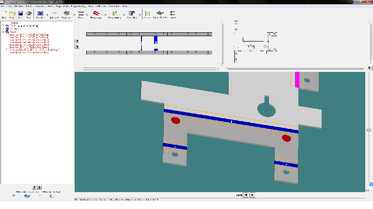373x209 pixels.
Task: Open the dropdown arrow beside the Simulation icon
Action: 139,14
